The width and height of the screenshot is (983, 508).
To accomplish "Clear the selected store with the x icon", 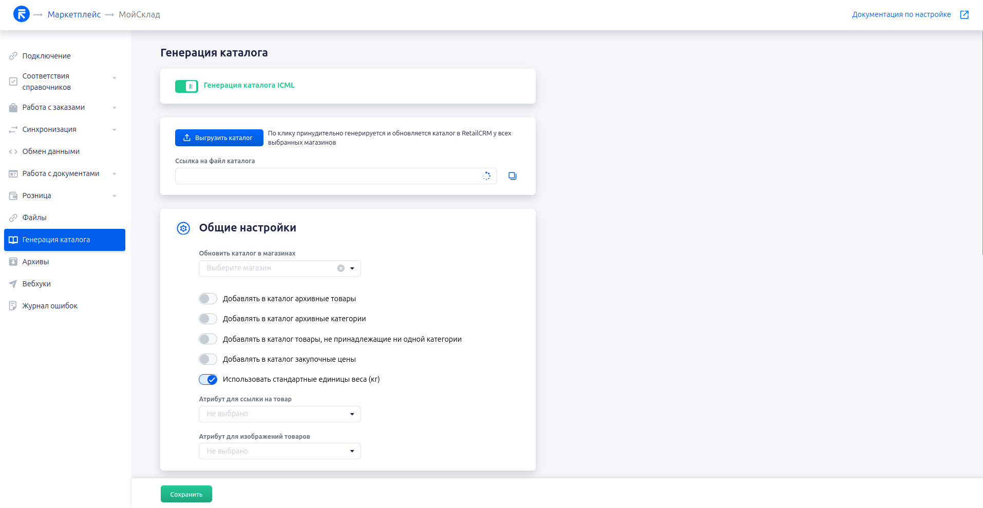I will tap(341, 268).
